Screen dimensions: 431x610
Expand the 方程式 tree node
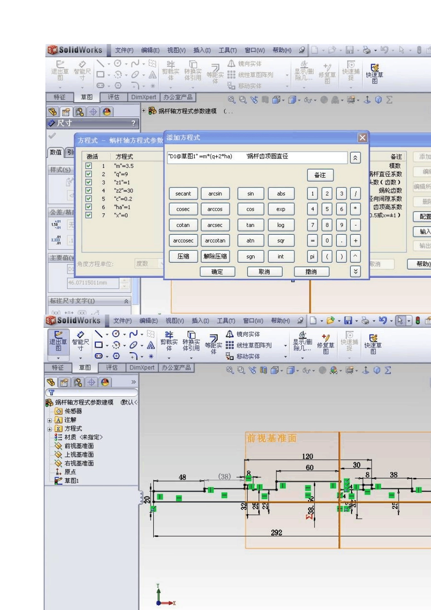click(49, 429)
